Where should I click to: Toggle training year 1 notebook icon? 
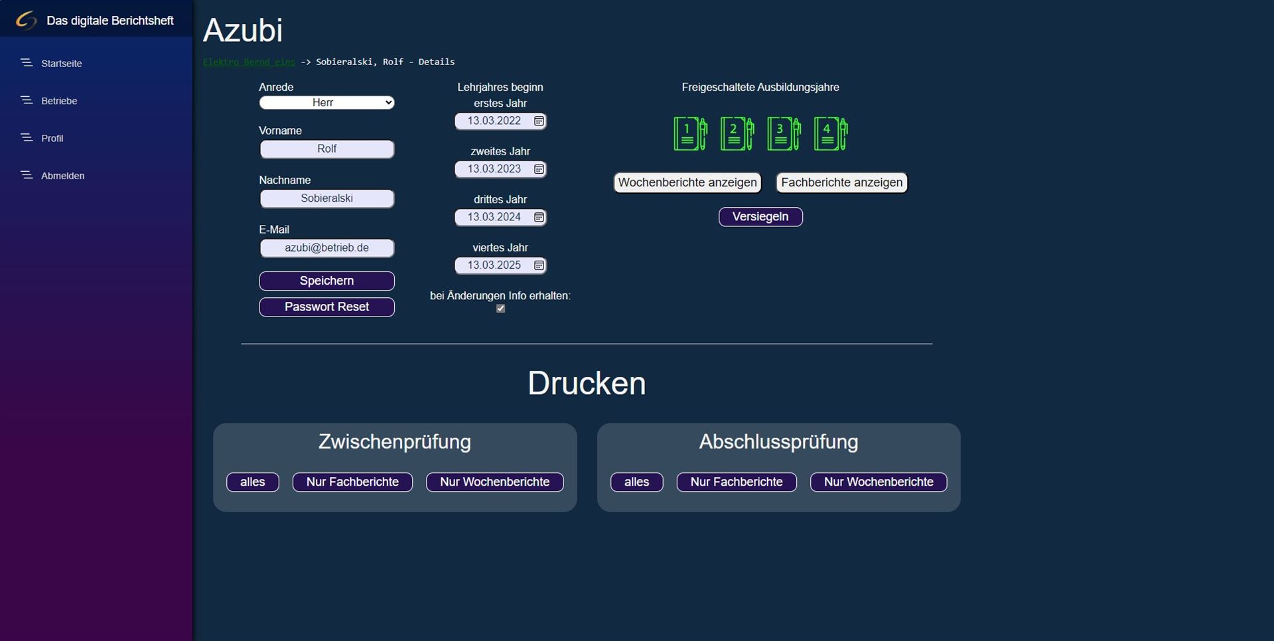(x=690, y=133)
